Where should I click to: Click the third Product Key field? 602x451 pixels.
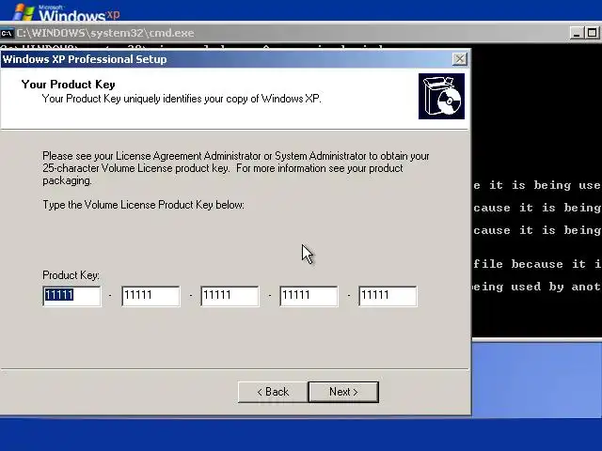point(230,296)
